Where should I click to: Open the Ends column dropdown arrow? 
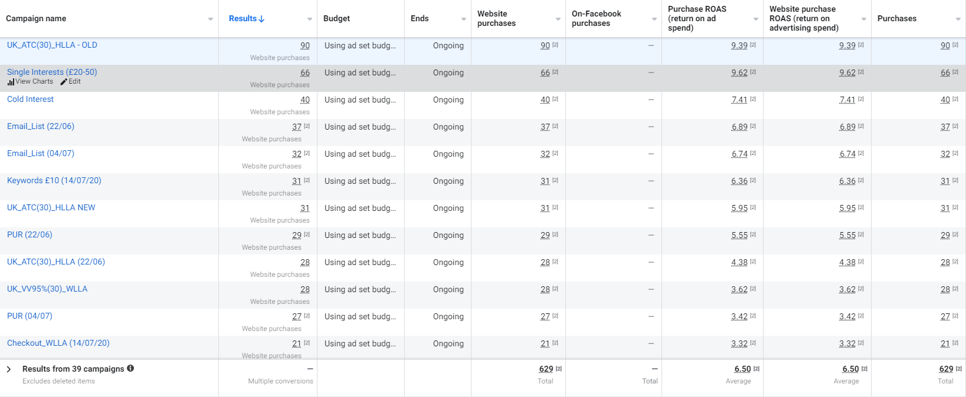click(464, 19)
